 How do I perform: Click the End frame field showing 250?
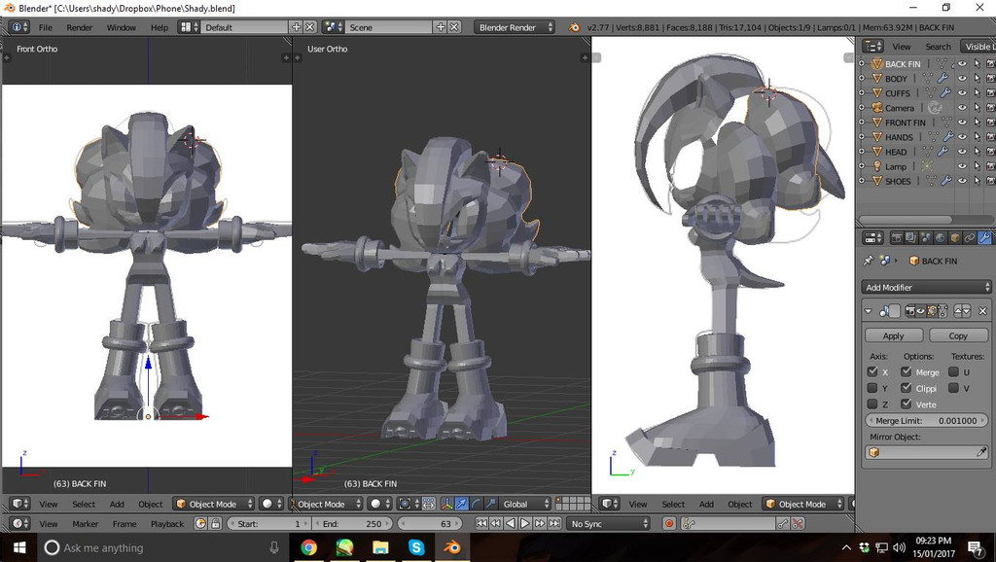tap(351, 524)
